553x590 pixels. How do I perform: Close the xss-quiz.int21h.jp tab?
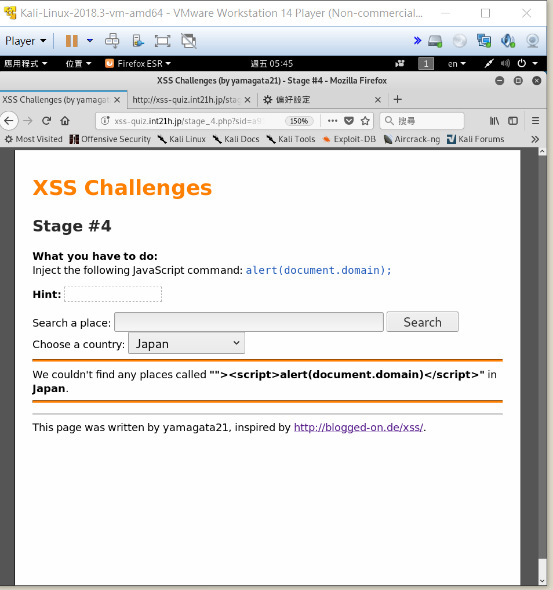point(248,100)
